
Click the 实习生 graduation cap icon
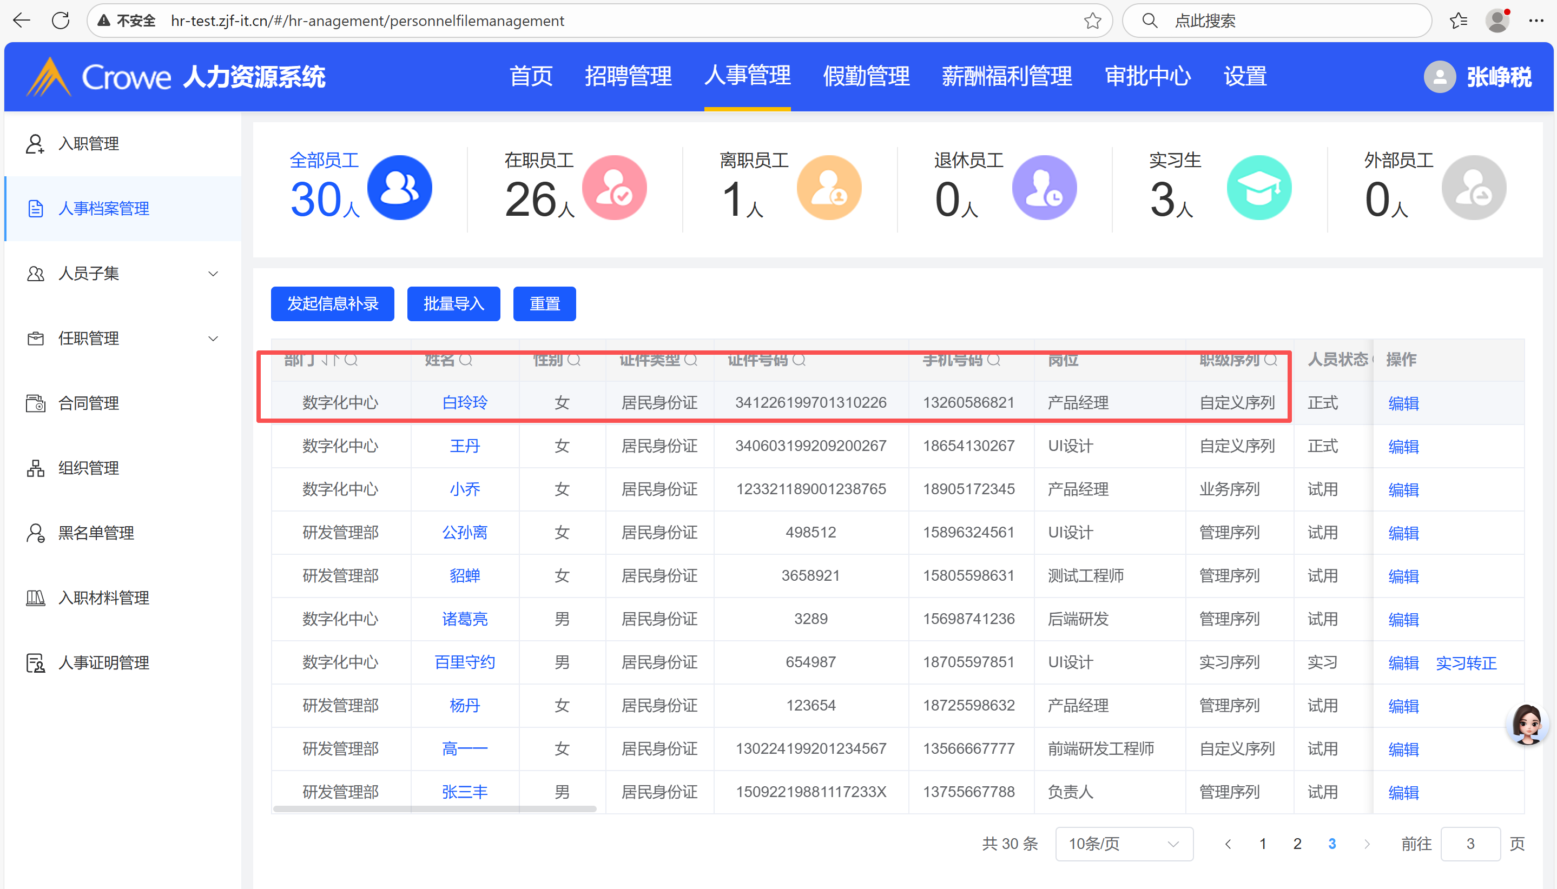tap(1258, 188)
